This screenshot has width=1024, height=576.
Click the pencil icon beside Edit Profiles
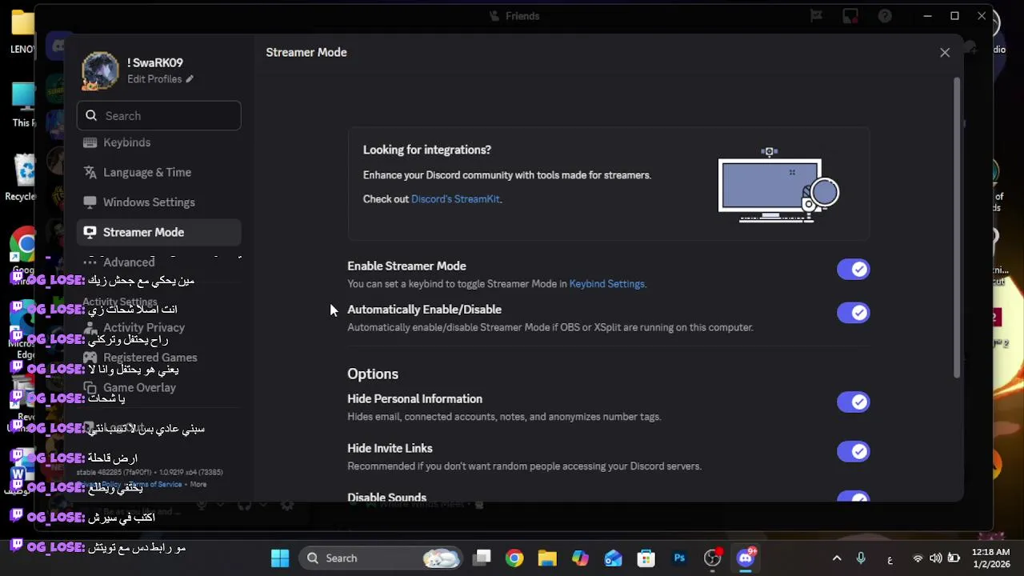pos(190,79)
